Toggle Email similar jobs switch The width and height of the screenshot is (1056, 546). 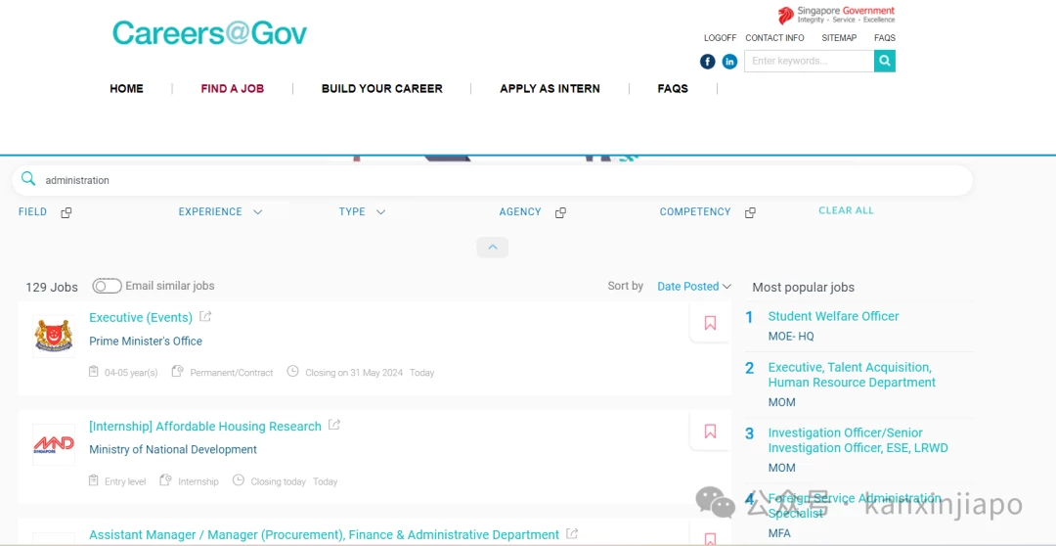pos(108,286)
